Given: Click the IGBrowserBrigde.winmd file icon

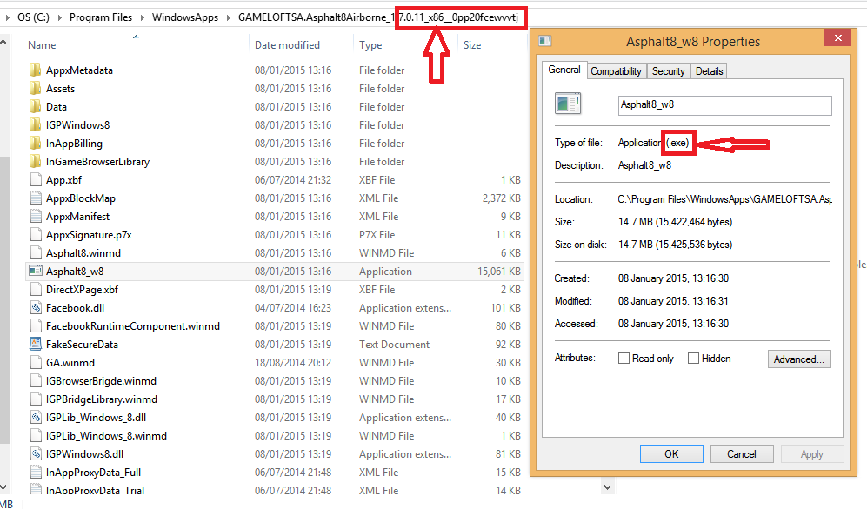Looking at the screenshot, I should coord(36,380).
